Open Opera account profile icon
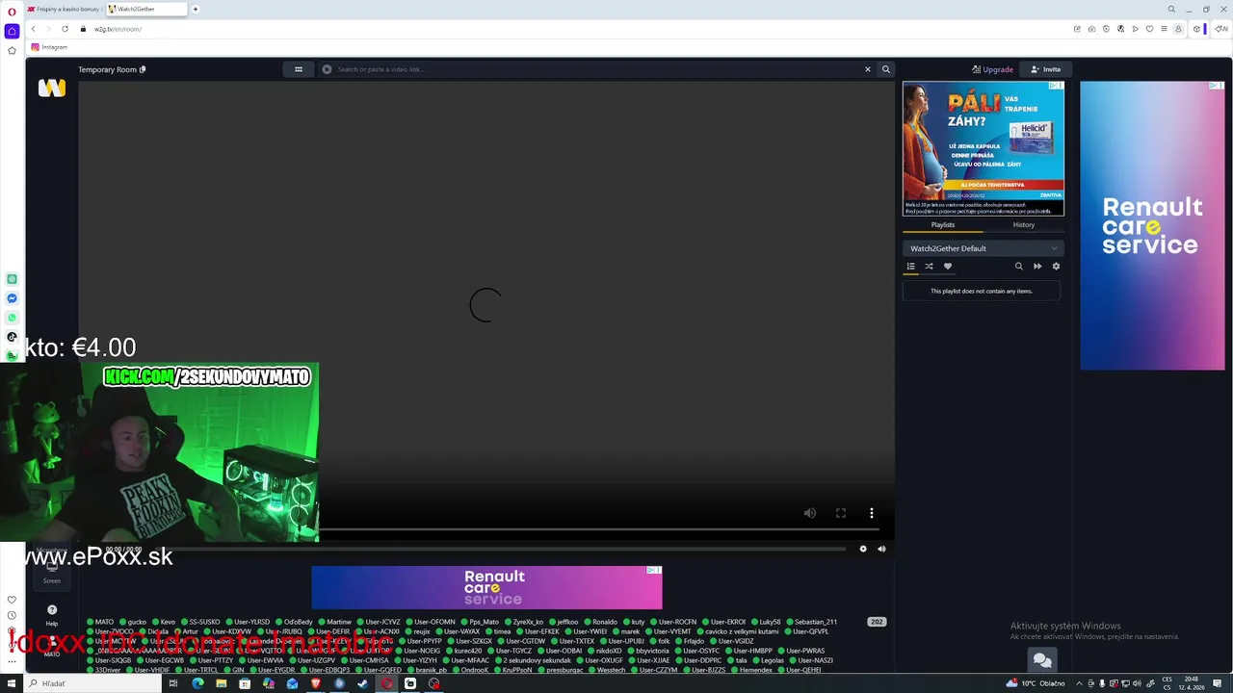This screenshot has height=693, width=1233. click(1178, 29)
